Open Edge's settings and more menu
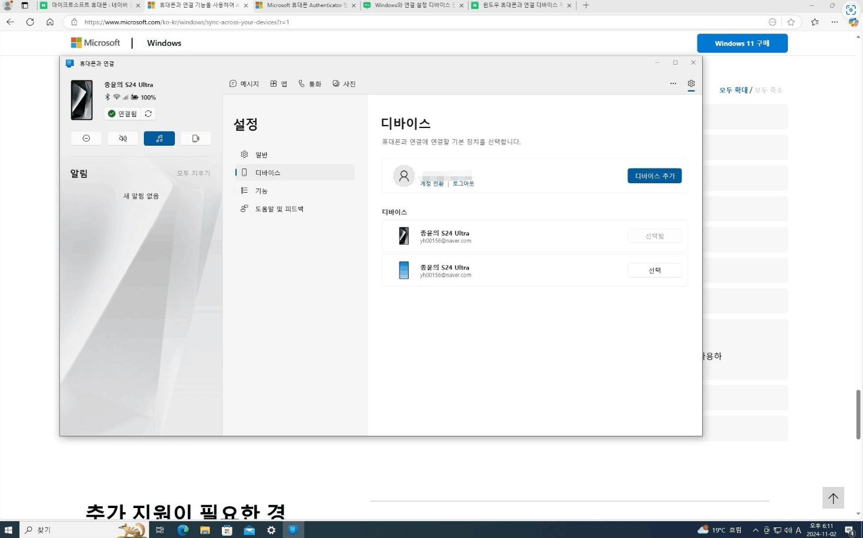This screenshot has width=863, height=538. [x=834, y=22]
